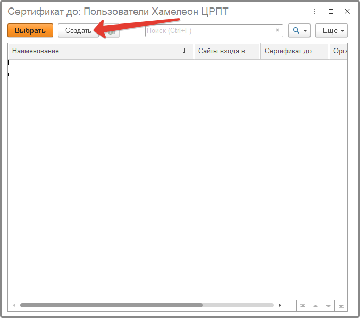This screenshot has height=318, width=360.
Task: Close the Сертификат до dialog
Action: tap(347, 11)
